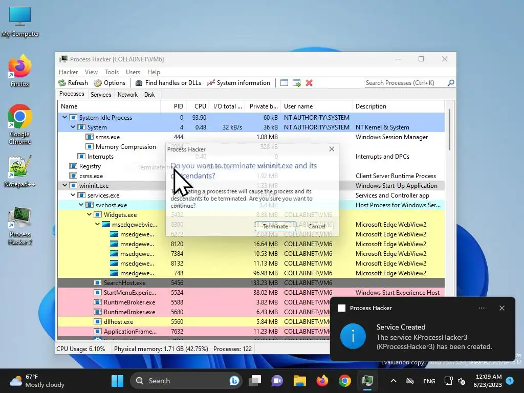The height and width of the screenshot is (393, 524).
Task: Dismiss the Service Created notification
Action: [x=501, y=308]
